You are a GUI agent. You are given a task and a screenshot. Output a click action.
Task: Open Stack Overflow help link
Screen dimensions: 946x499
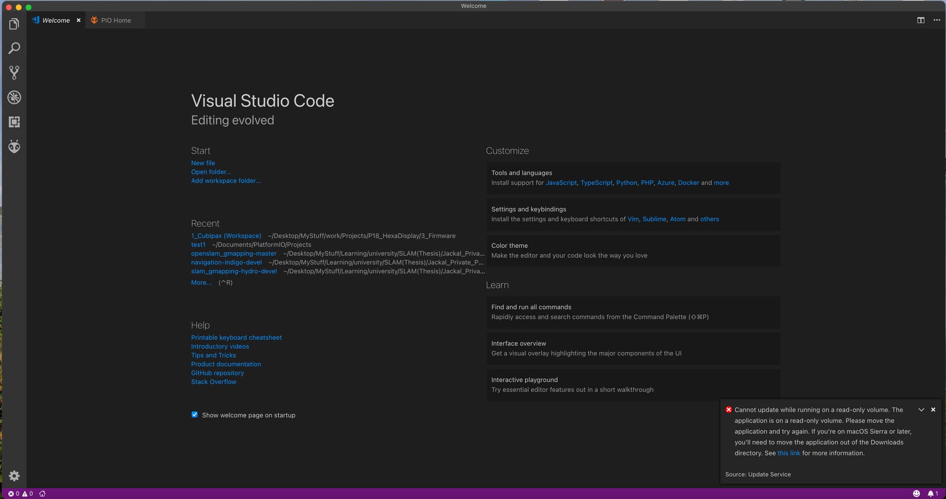(x=213, y=382)
